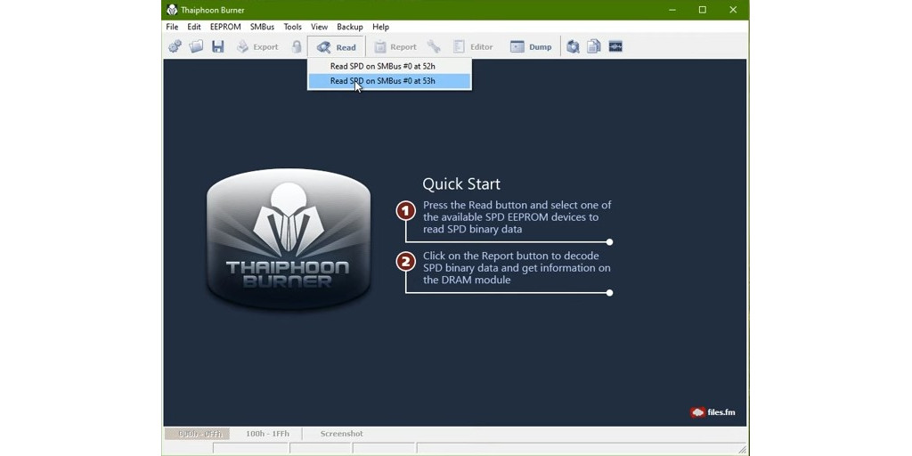Click the Report toolbar button
Screen dimensions: 912x456
coord(395,46)
